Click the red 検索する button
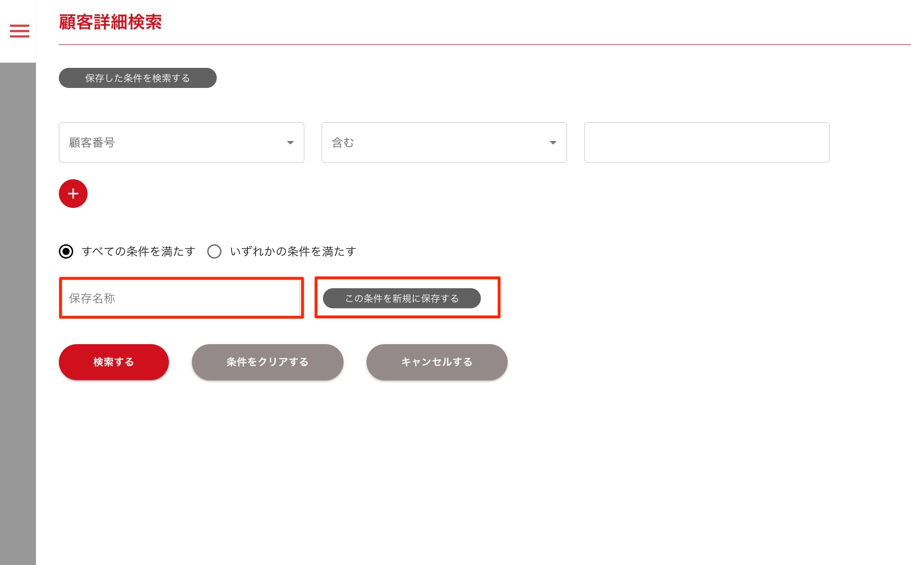The height and width of the screenshot is (565, 911). (x=113, y=362)
